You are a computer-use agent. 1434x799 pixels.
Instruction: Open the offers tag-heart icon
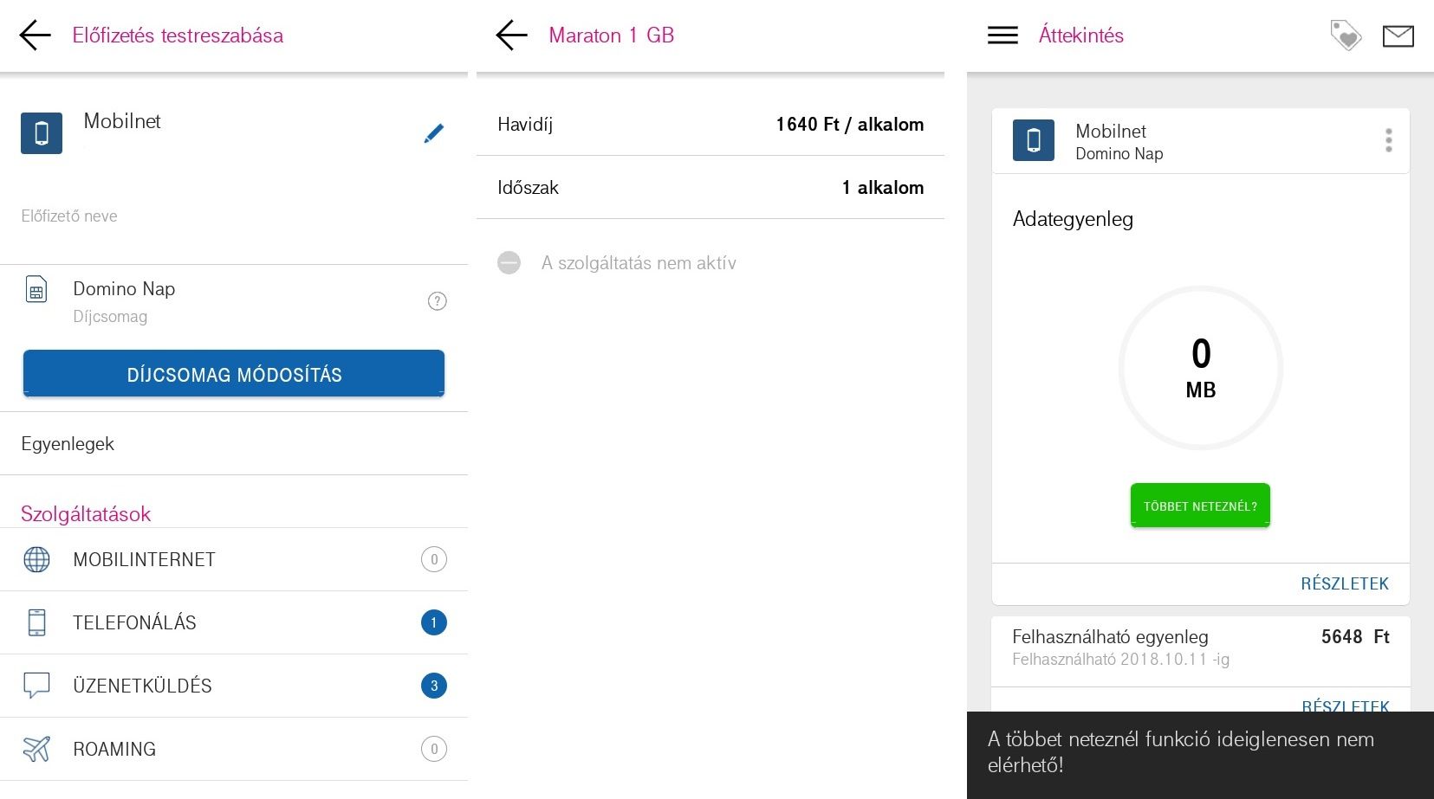point(1345,35)
